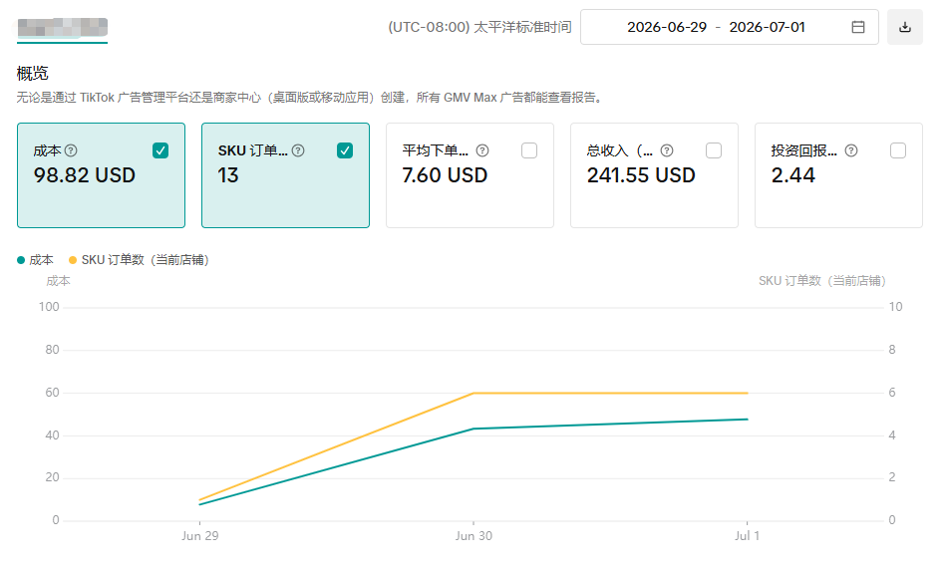The image size is (943, 574).
Task: Click the 98.82 USD cost value
Action: pos(84,175)
